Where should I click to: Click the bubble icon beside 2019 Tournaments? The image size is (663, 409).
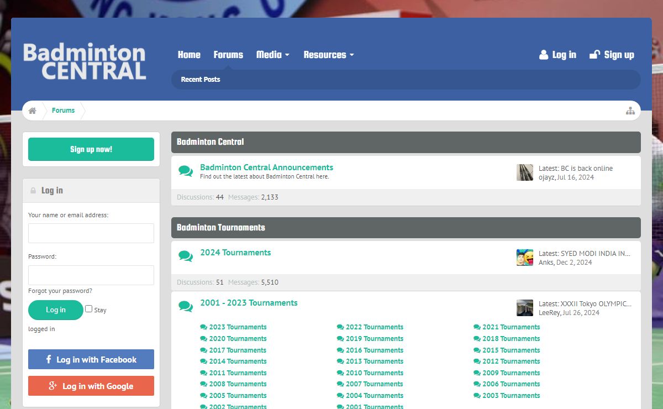pos(340,339)
